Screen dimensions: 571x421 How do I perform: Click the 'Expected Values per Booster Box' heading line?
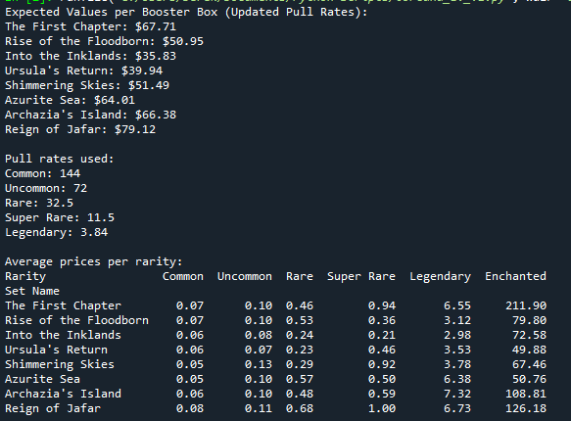[x=186, y=12]
